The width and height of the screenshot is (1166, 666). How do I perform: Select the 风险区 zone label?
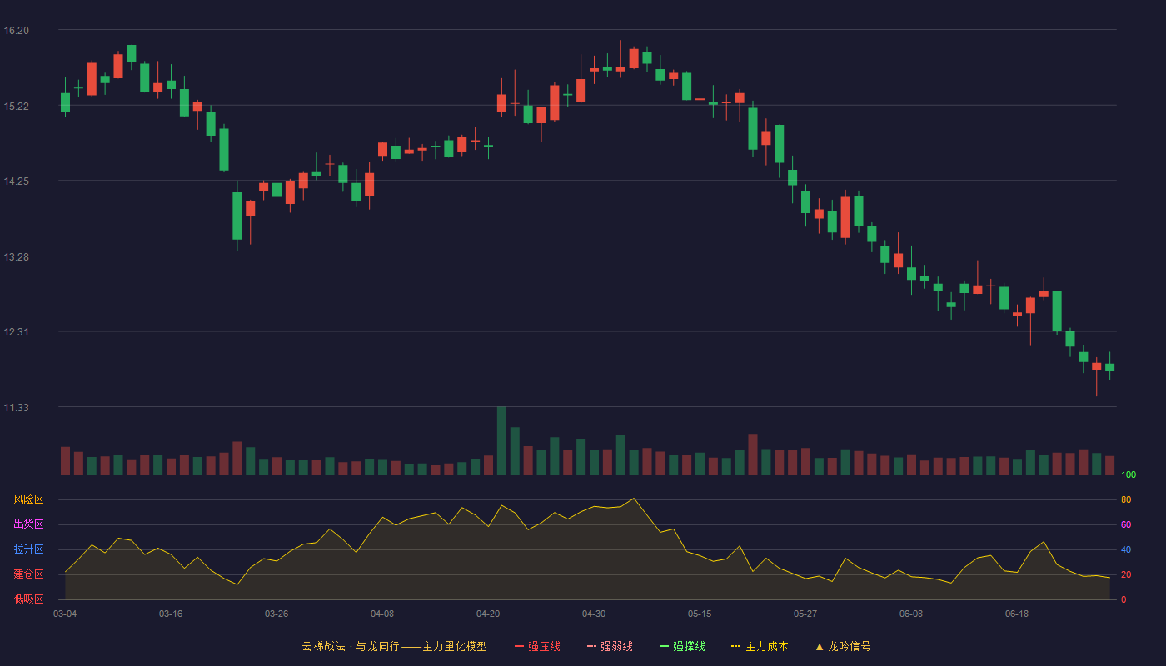pyautogui.click(x=28, y=499)
